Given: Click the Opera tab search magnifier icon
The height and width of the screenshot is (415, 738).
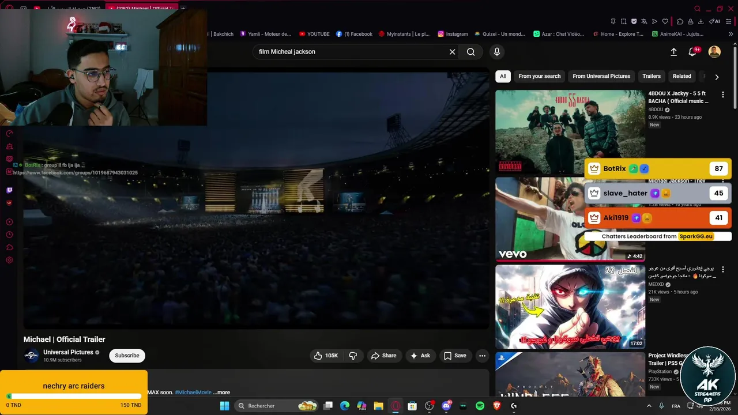Looking at the screenshot, I should point(697,9).
